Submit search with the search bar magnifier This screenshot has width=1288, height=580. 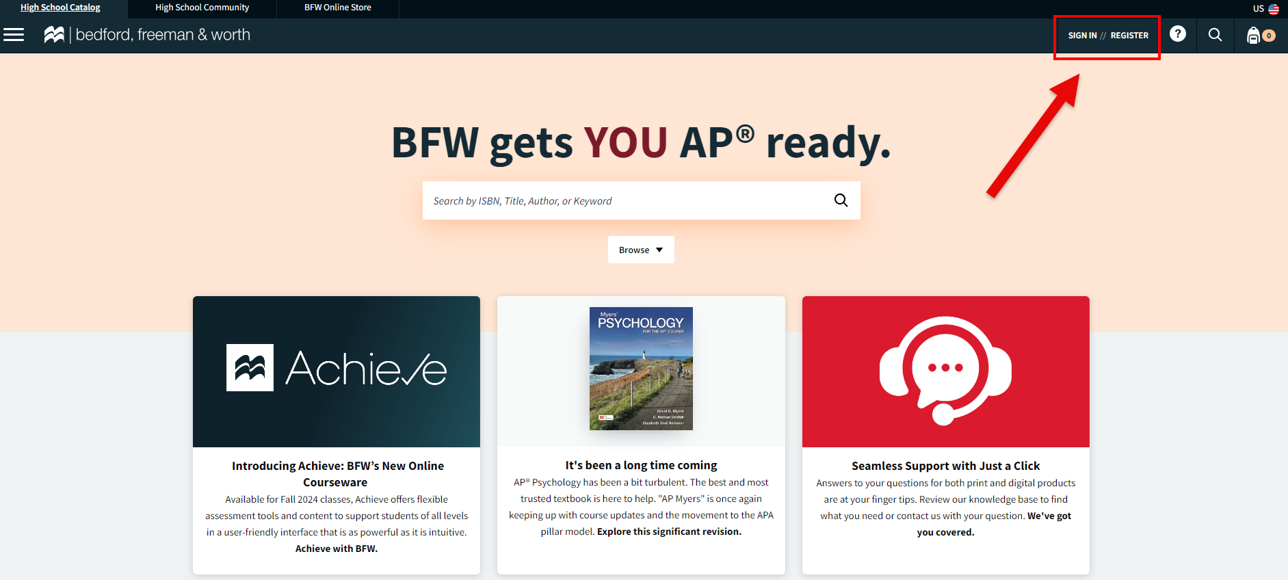tap(841, 200)
